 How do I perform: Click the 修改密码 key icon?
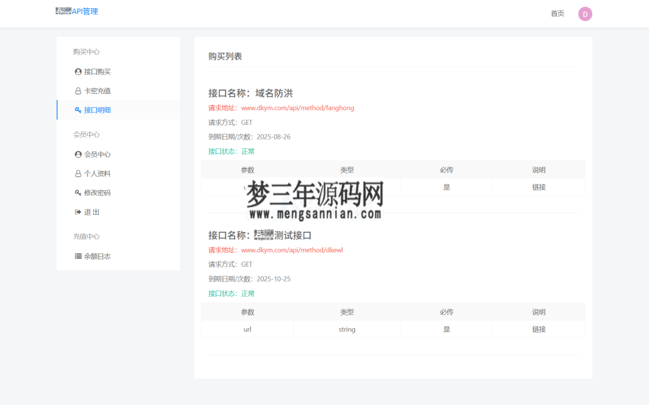point(77,192)
